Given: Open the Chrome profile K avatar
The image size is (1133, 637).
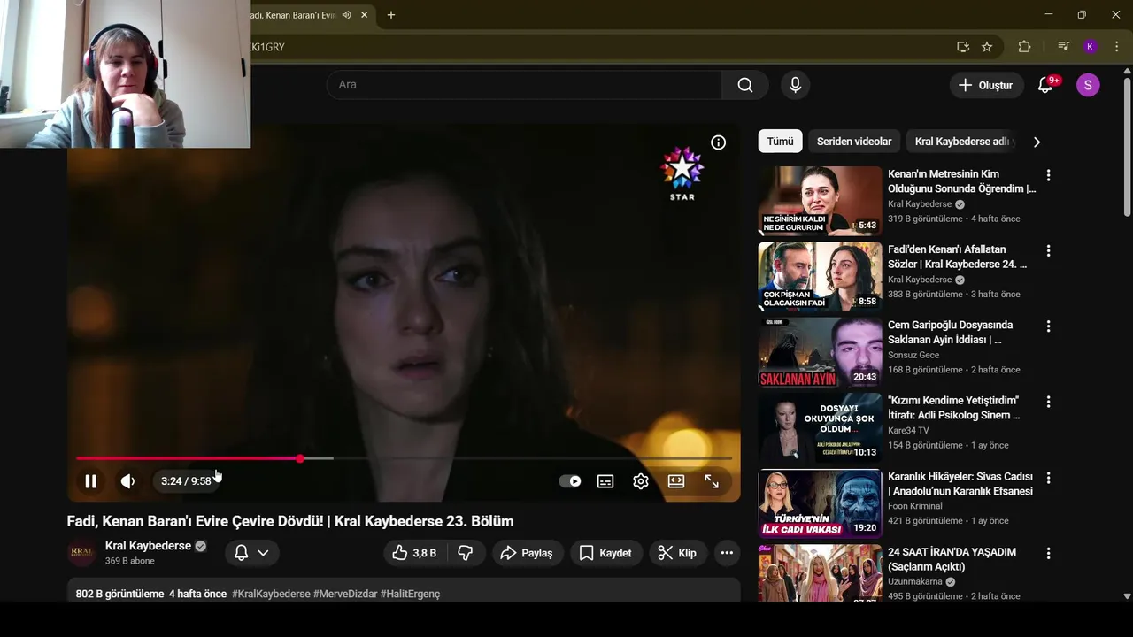Looking at the screenshot, I should click(x=1091, y=47).
